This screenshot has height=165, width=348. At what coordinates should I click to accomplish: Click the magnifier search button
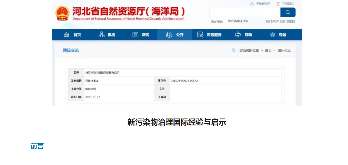click(x=288, y=12)
